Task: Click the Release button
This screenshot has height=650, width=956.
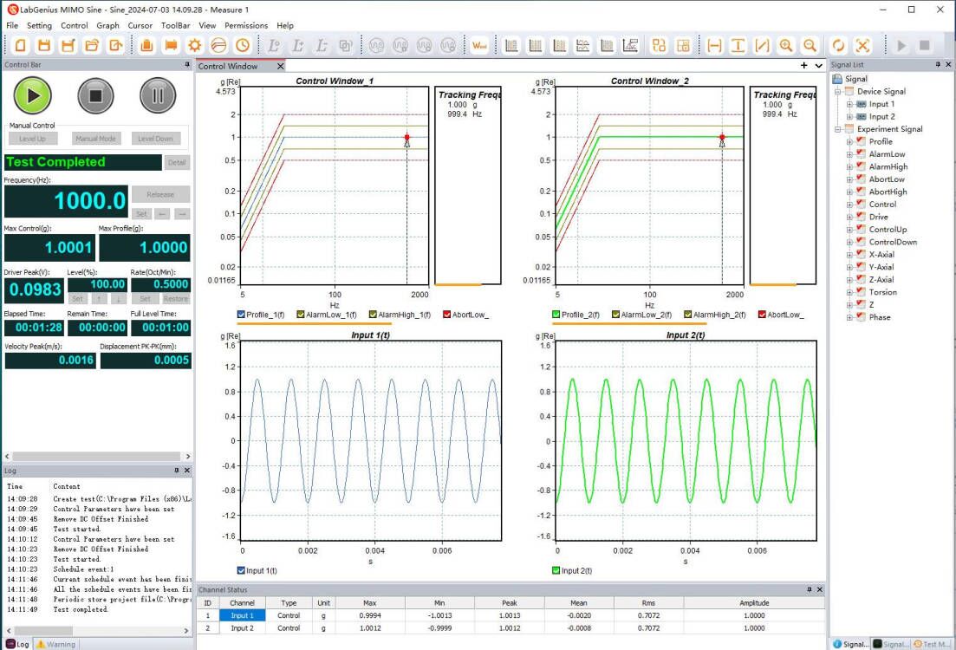Action: click(161, 194)
